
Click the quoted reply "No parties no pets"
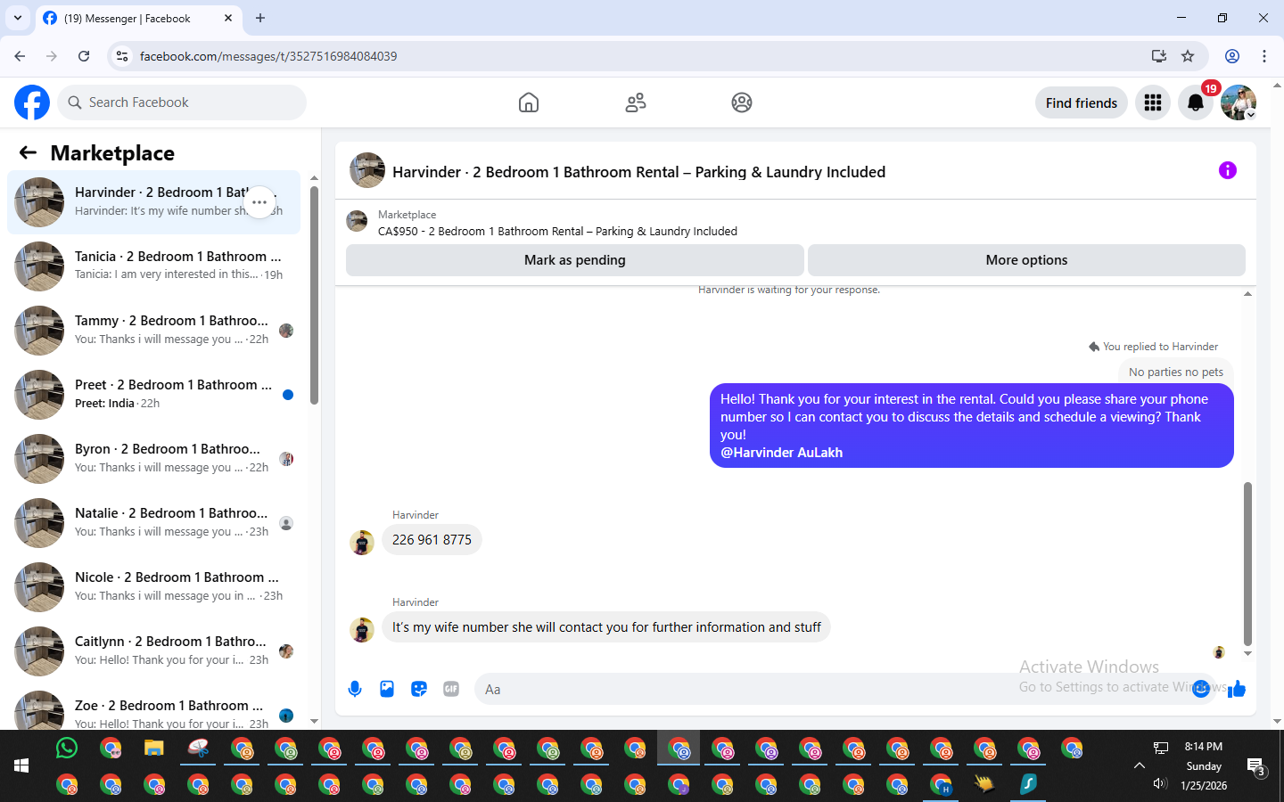[1176, 372]
